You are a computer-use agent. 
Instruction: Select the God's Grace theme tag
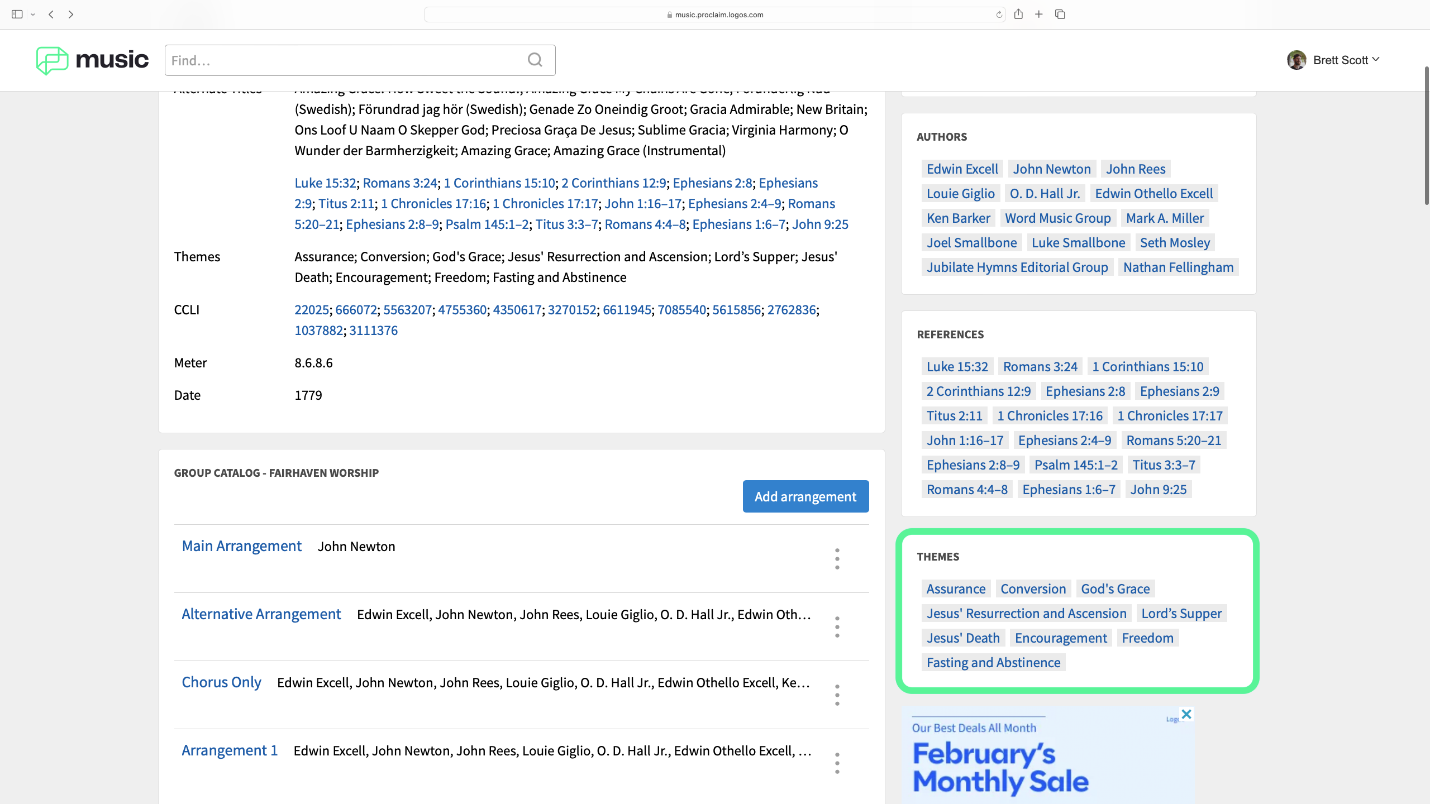[1115, 589]
